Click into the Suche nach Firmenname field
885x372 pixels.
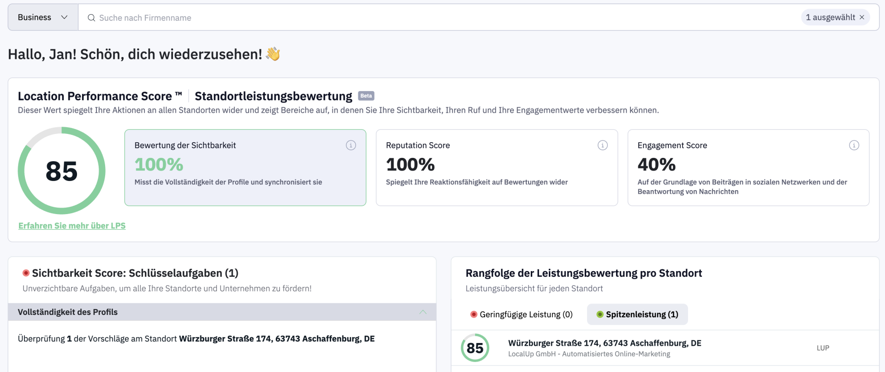(x=415, y=18)
